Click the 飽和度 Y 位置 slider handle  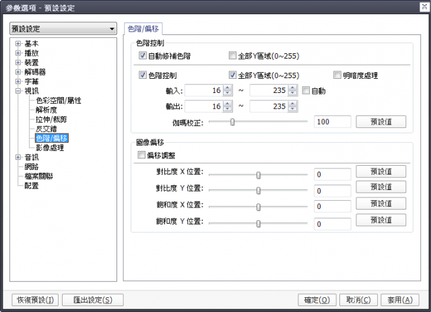[x=259, y=224]
